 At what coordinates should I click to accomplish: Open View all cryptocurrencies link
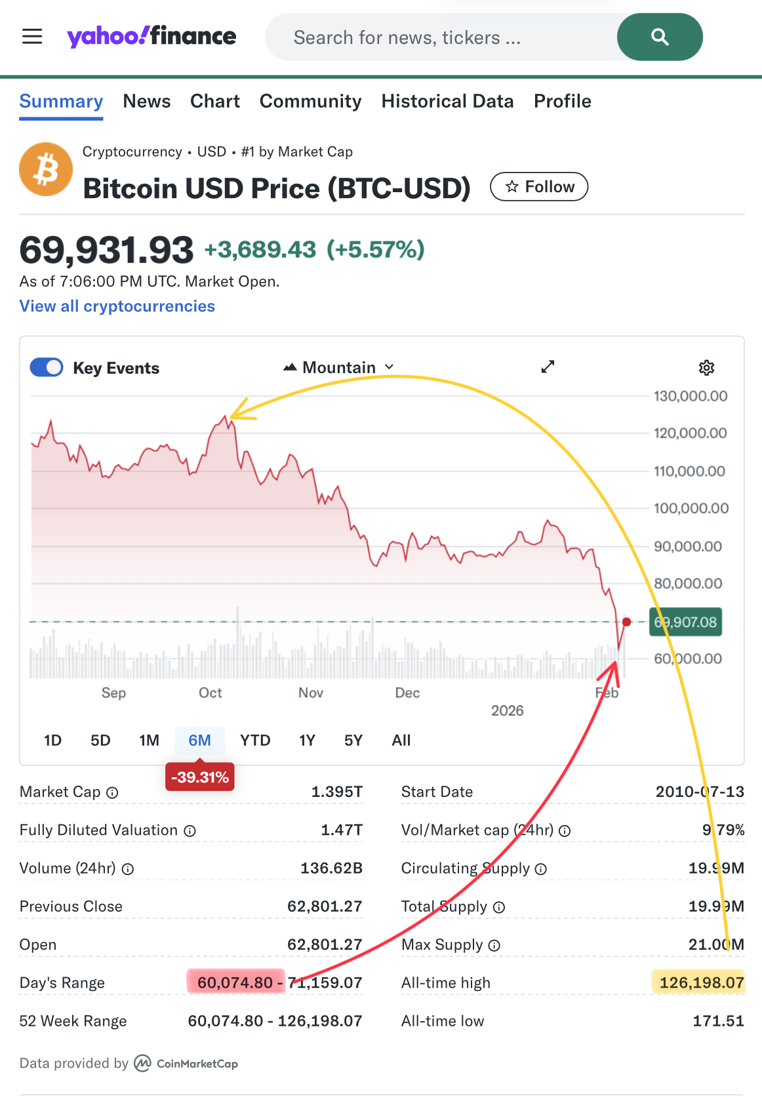pyautogui.click(x=117, y=306)
